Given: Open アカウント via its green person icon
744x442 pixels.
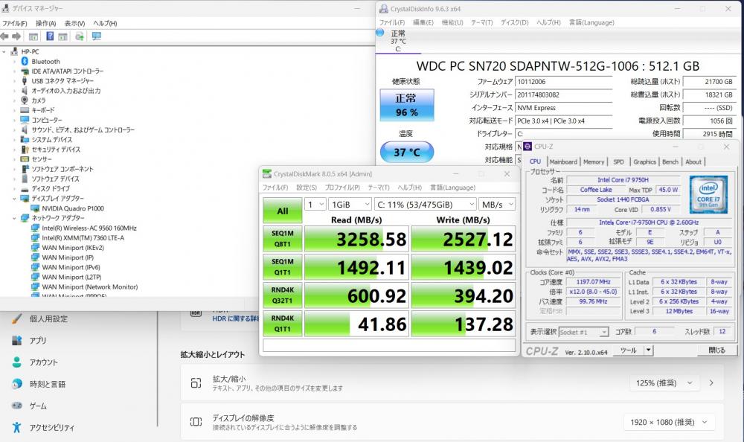Looking at the screenshot, I should tap(17, 362).
